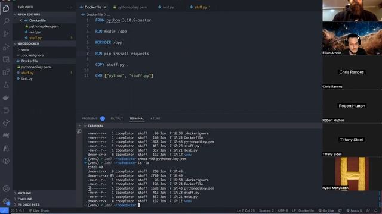This screenshot has width=382, height=214.
Task: Click the chevron left of Terminal header
Action: [79, 125]
